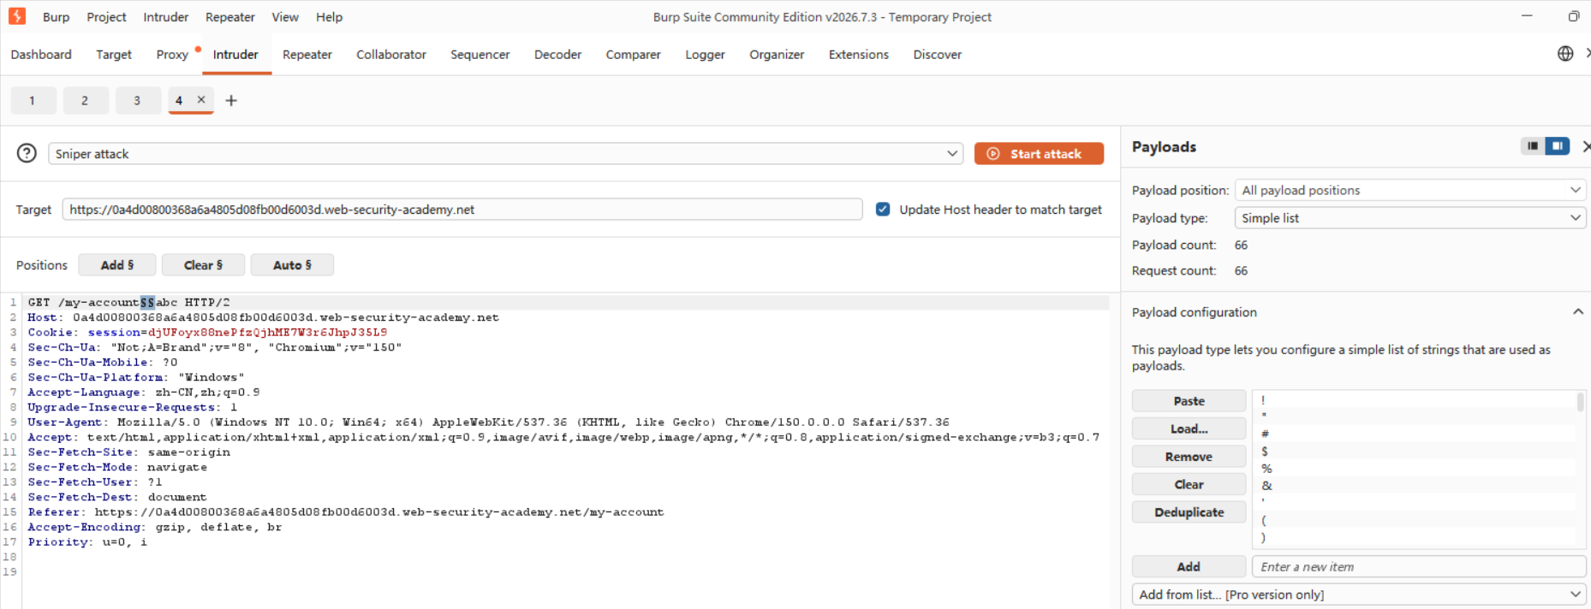This screenshot has width=1591, height=609.
Task: Switch Payloads panel to right layout icon
Action: click(x=1557, y=146)
